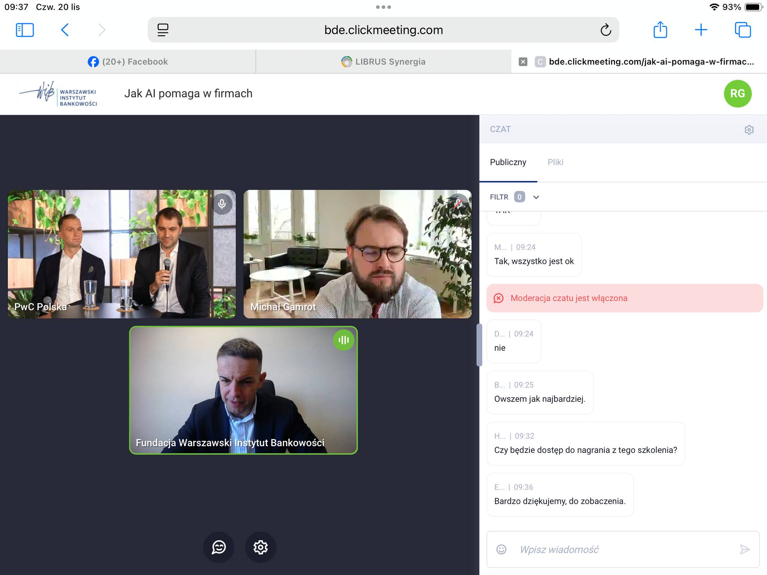Image resolution: width=767 pixels, height=575 pixels.
Task: Open the reactions chat bubble button
Action: 219,547
